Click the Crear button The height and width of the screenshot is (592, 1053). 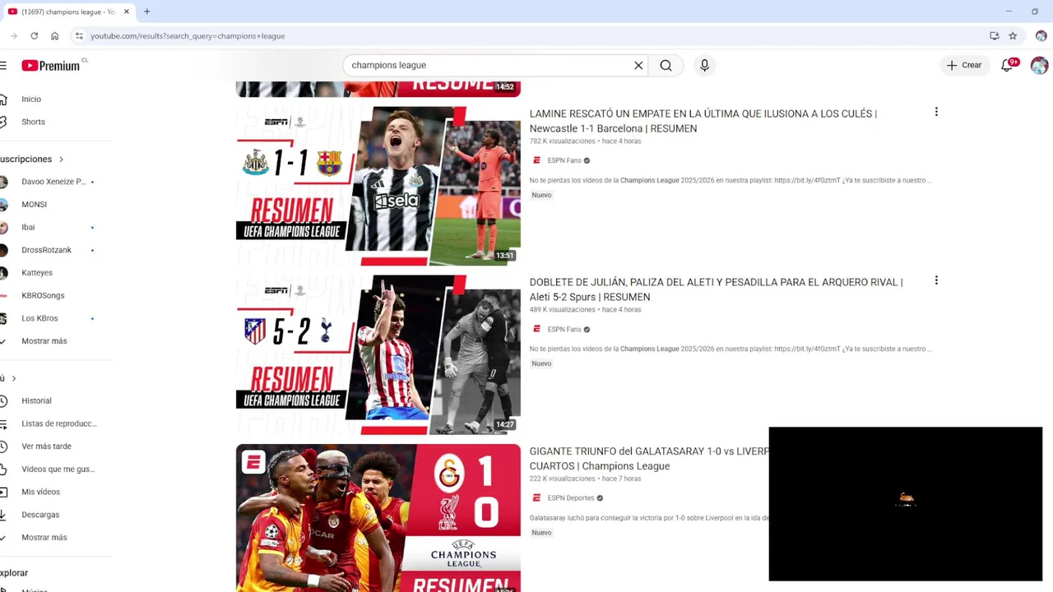coord(964,65)
